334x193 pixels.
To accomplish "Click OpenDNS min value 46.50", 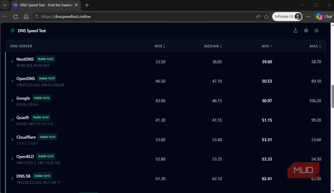I will (x=160, y=81).
